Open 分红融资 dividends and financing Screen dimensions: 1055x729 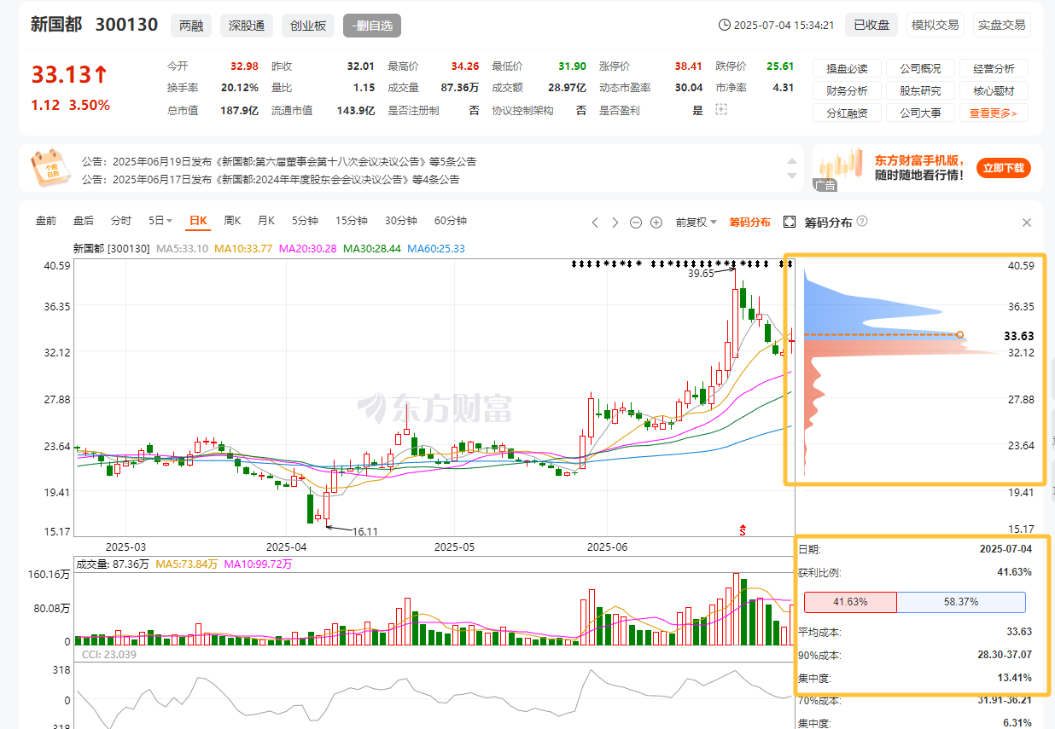847,113
